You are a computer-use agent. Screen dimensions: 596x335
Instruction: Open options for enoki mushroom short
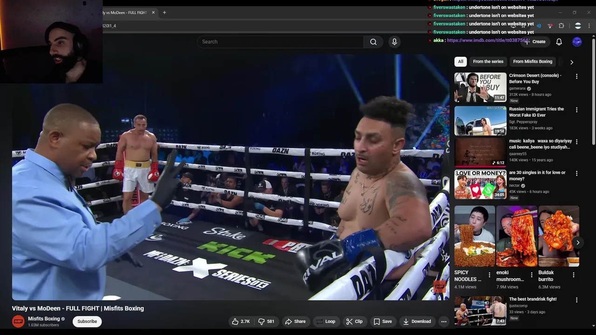(531, 275)
